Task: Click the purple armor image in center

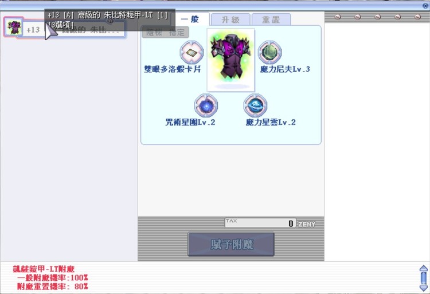Action: pyautogui.click(x=230, y=60)
